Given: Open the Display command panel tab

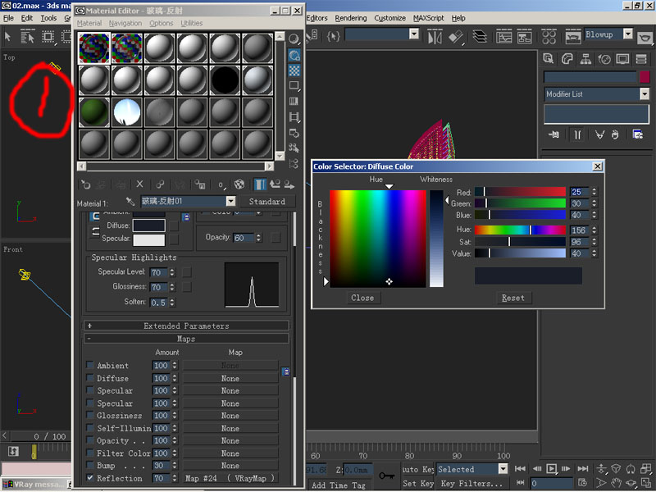Looking at the screenshot, I should 622,59.
